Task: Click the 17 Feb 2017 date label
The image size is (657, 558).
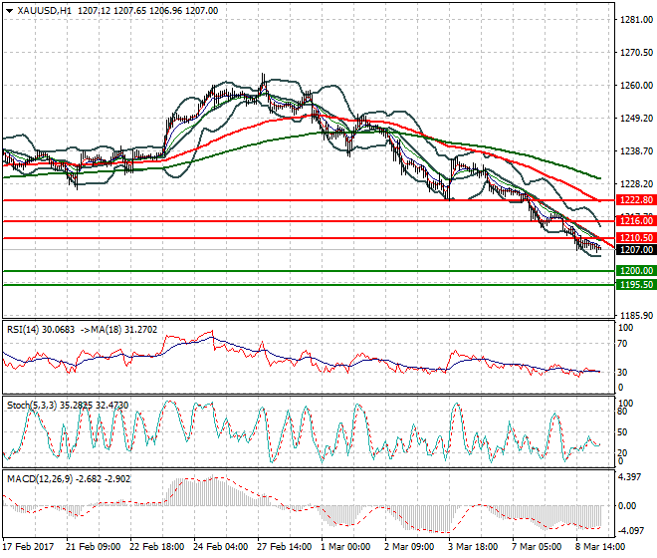Action: pyautogui.click(x=29, y=547)
